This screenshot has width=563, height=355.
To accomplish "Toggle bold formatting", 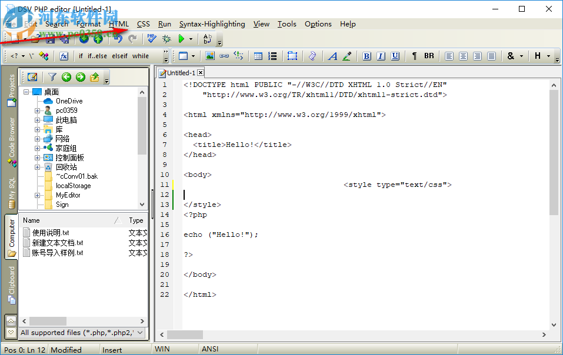I will point(367,56).
